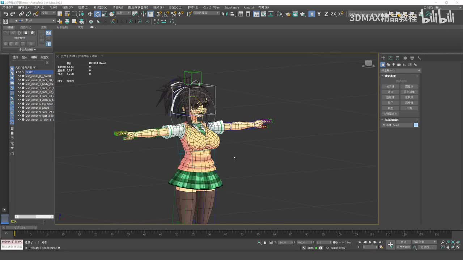Click the Pan hand navigation icon

pyautogui.click(x=449, y=247)
